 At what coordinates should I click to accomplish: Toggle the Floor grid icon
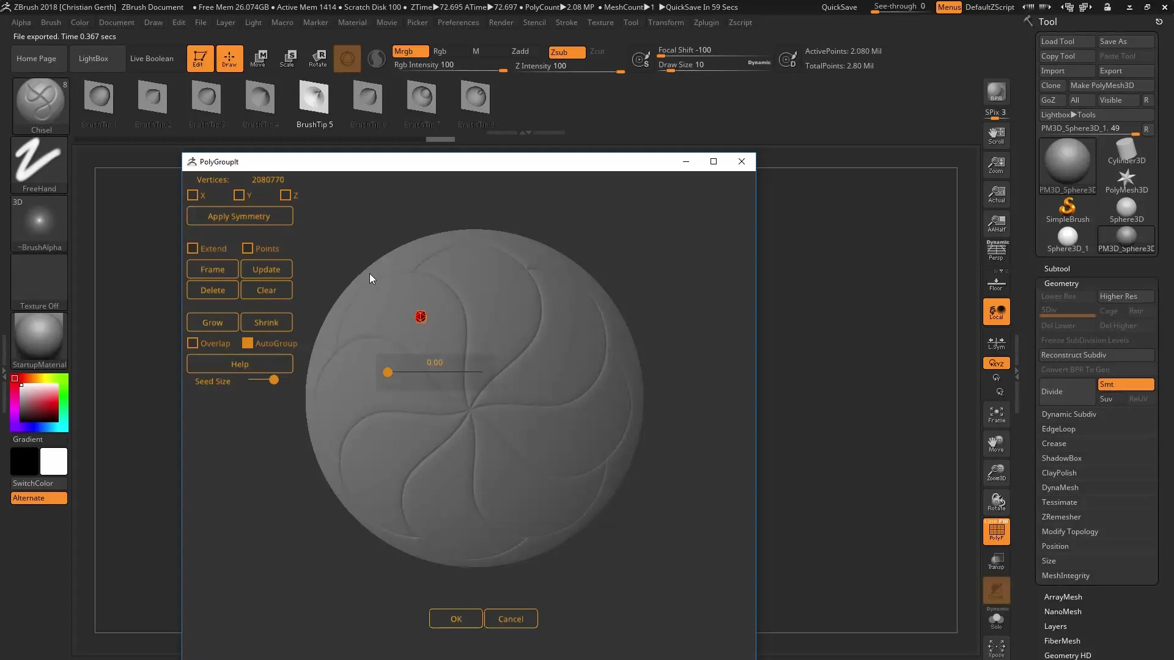[x=996, y=284]
